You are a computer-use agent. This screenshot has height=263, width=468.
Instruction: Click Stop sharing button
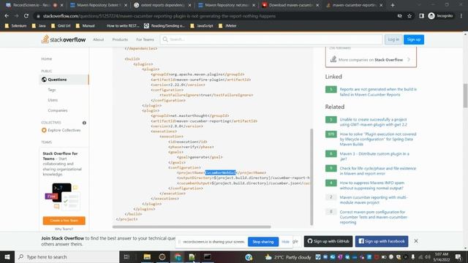263,242
